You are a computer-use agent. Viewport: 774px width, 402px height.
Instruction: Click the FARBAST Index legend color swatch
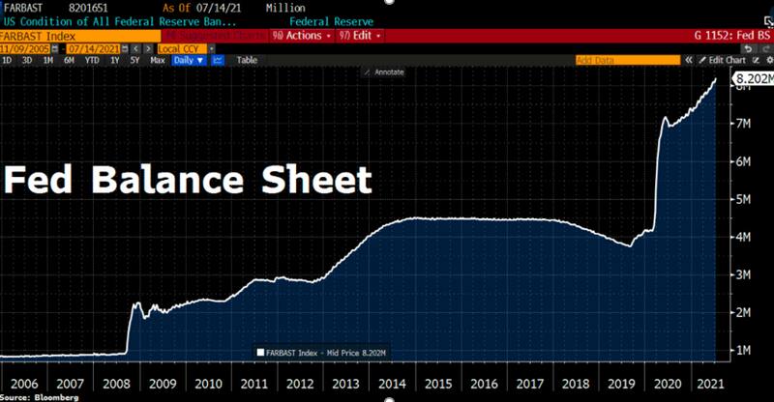pos(258,352)
